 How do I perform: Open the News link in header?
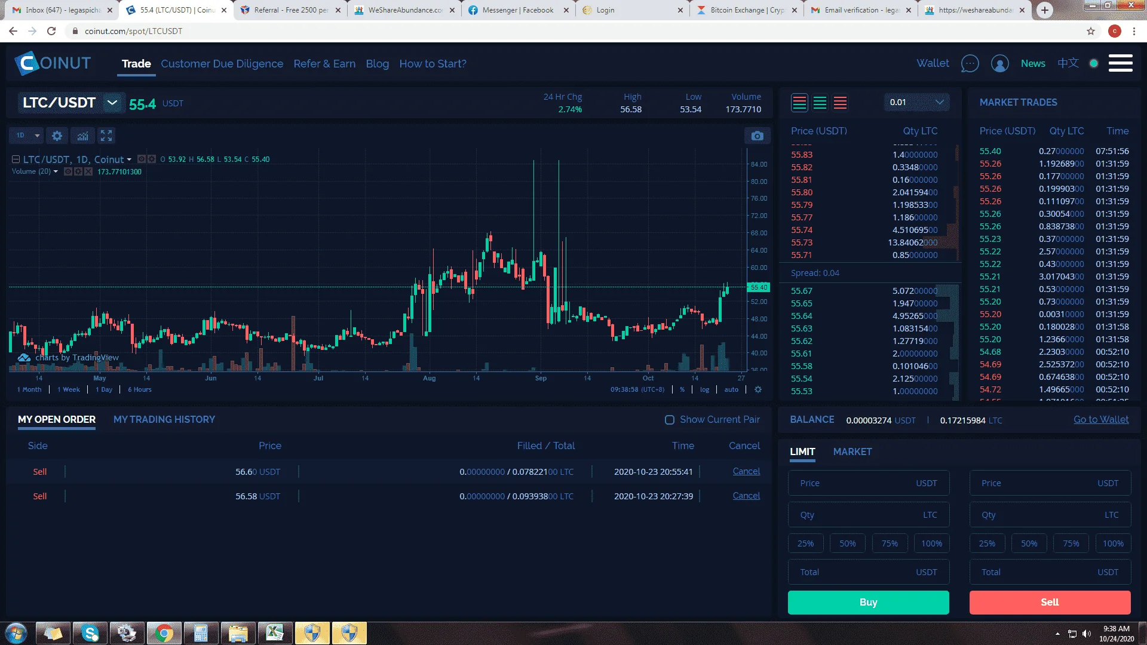[1033, 63]
